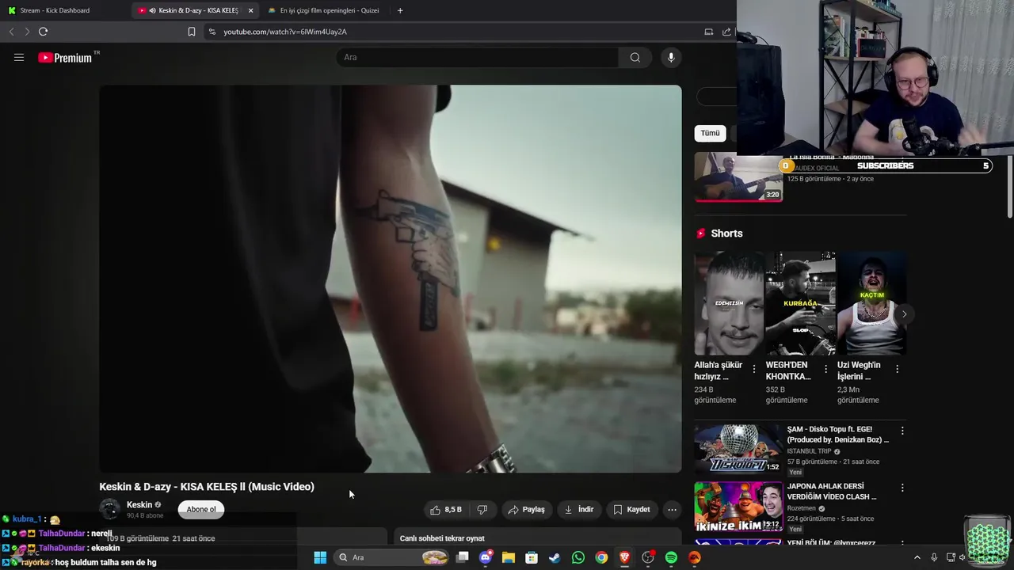Open the Windows Start menu
Viewport: 1014px width, 570px height.
[320, 557]
